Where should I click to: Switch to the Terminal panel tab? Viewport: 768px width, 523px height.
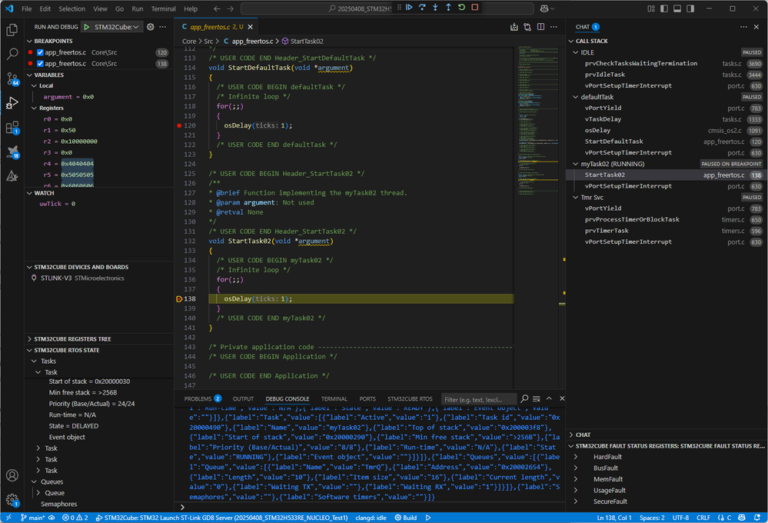(334, 399)
